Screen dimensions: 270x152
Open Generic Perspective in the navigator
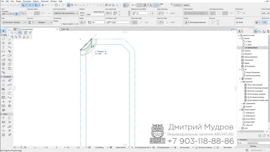253,73
